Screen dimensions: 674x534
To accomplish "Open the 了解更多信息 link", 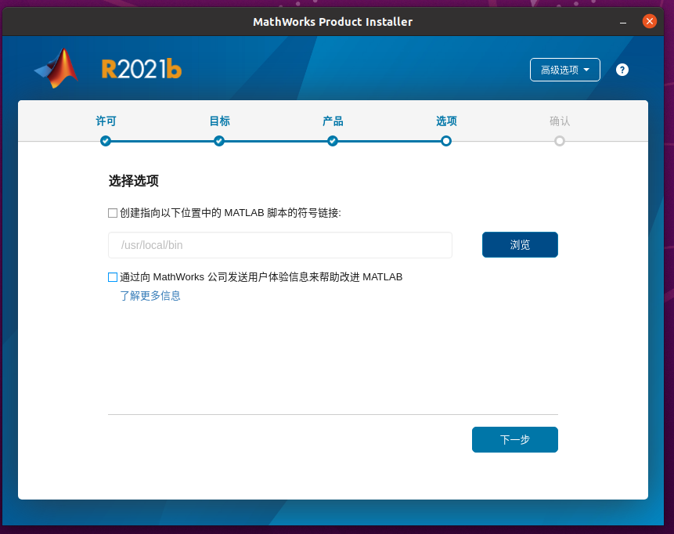I will pos(150,296).
